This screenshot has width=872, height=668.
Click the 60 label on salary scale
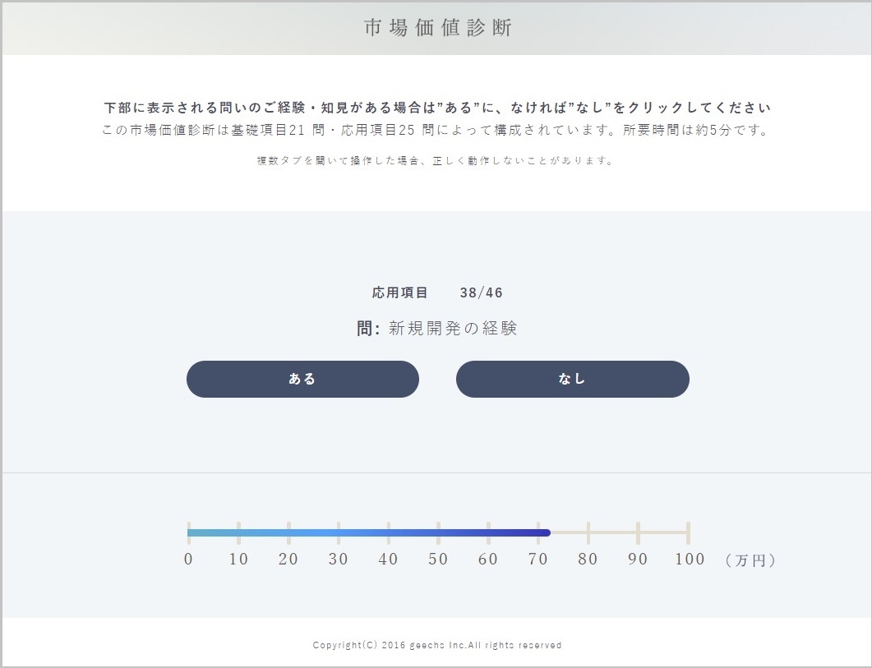488,559
